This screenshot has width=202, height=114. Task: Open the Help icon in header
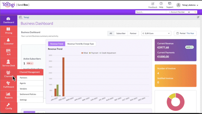tap(161, 3)
